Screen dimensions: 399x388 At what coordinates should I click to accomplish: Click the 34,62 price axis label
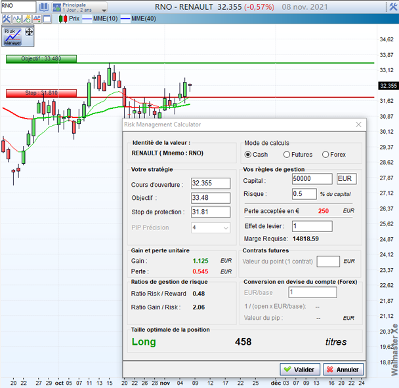tap(387, 39)
